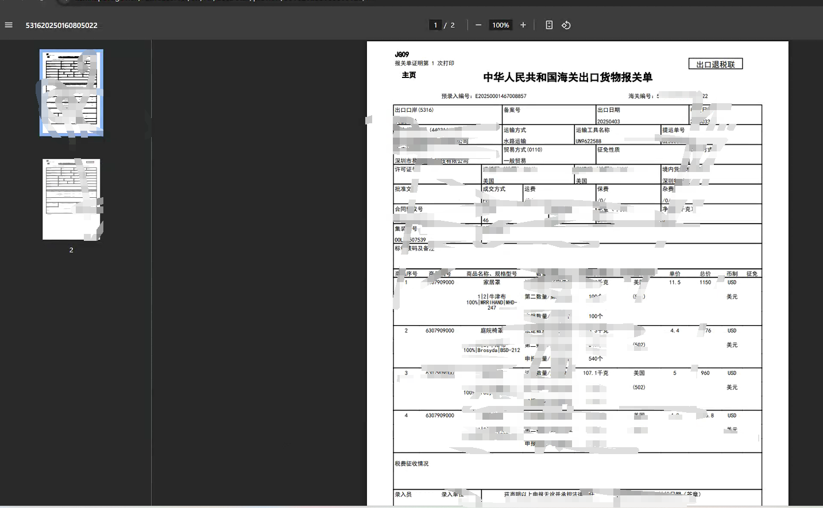Open the page 2 thumbnail

click(x=71, y=200)
